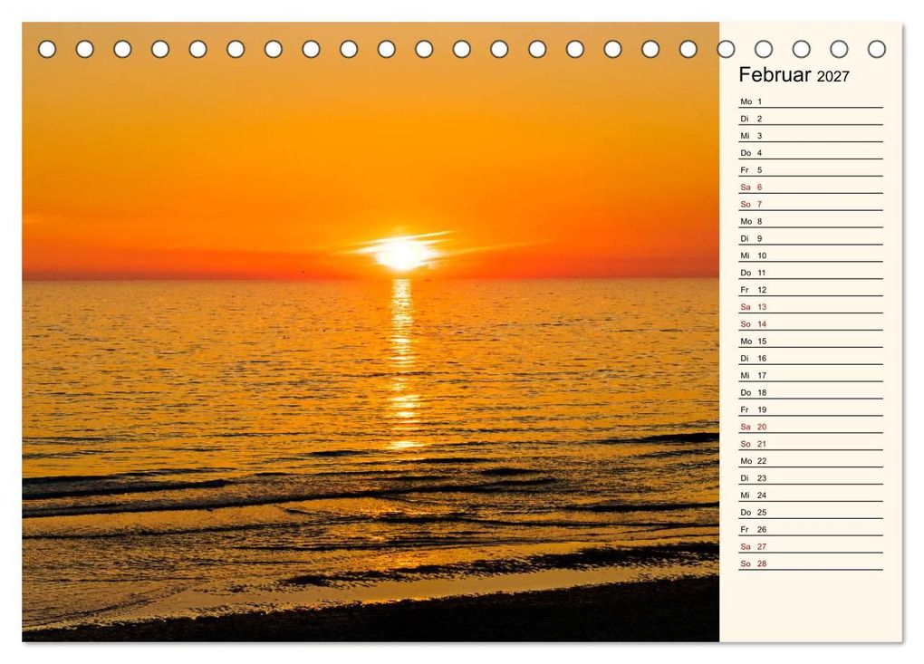Select the 'Fr 5' calendar row
The height and width of the screenshot is (664, 924).
[810, 169]
